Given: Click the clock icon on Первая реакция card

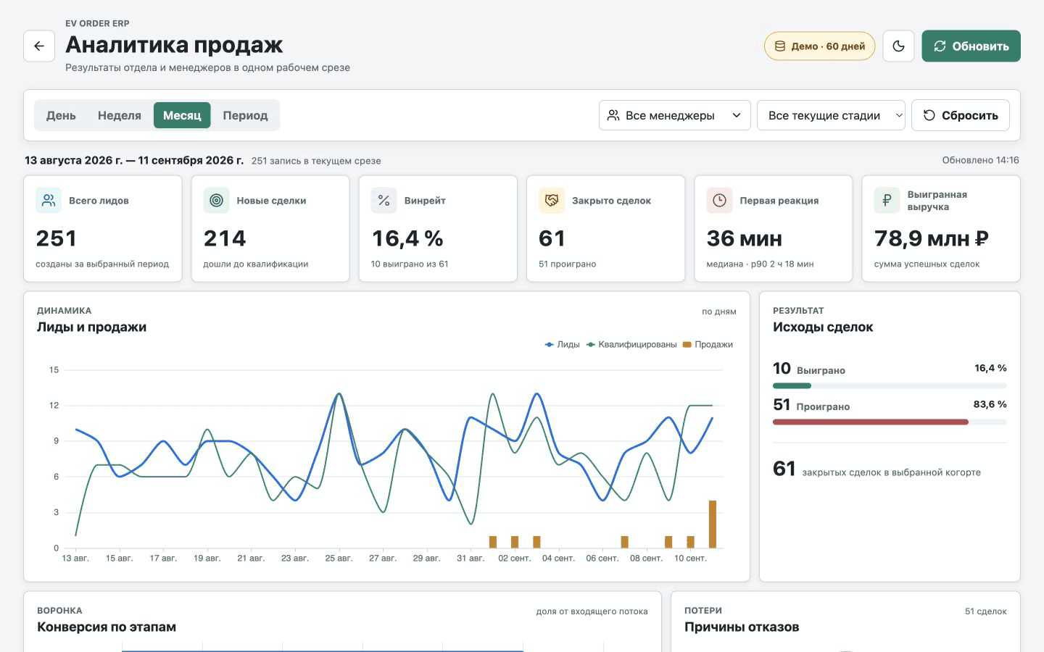Looking at the screenshot, I should (719, 201).
